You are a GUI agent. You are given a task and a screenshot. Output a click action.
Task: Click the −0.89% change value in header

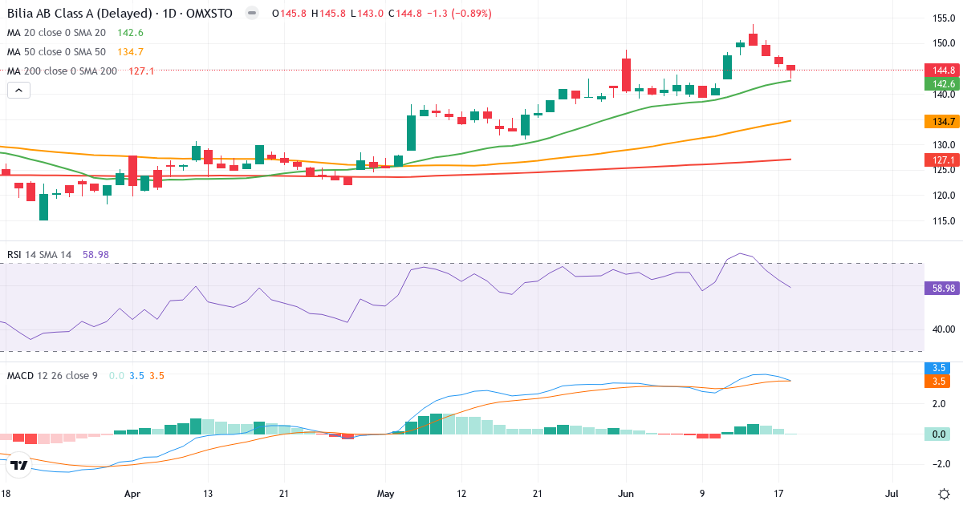pyautogui.click(x=470, y=14)
